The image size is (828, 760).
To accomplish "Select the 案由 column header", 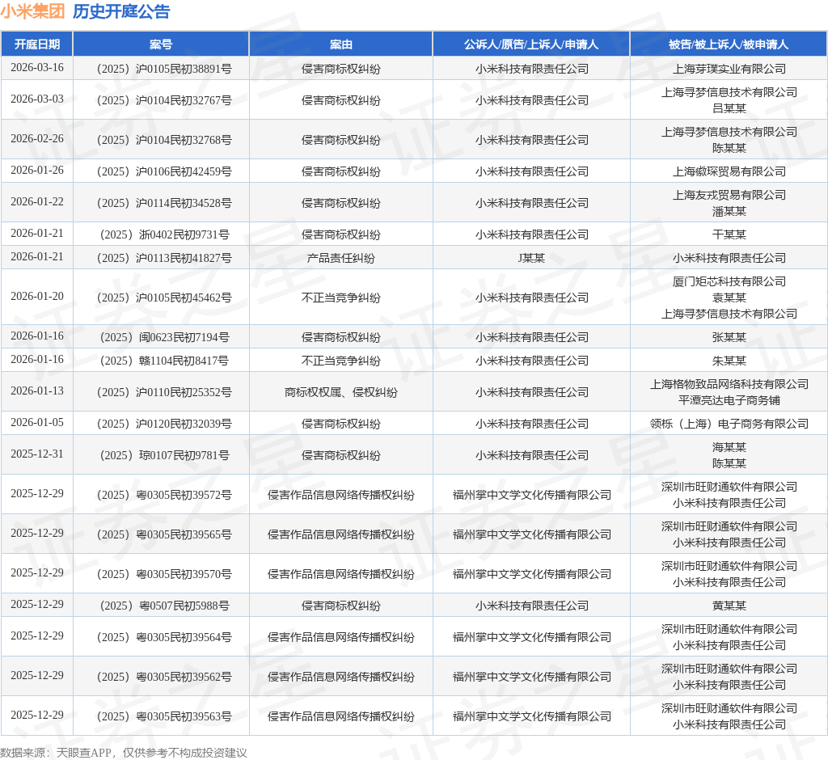I will 340,44.
